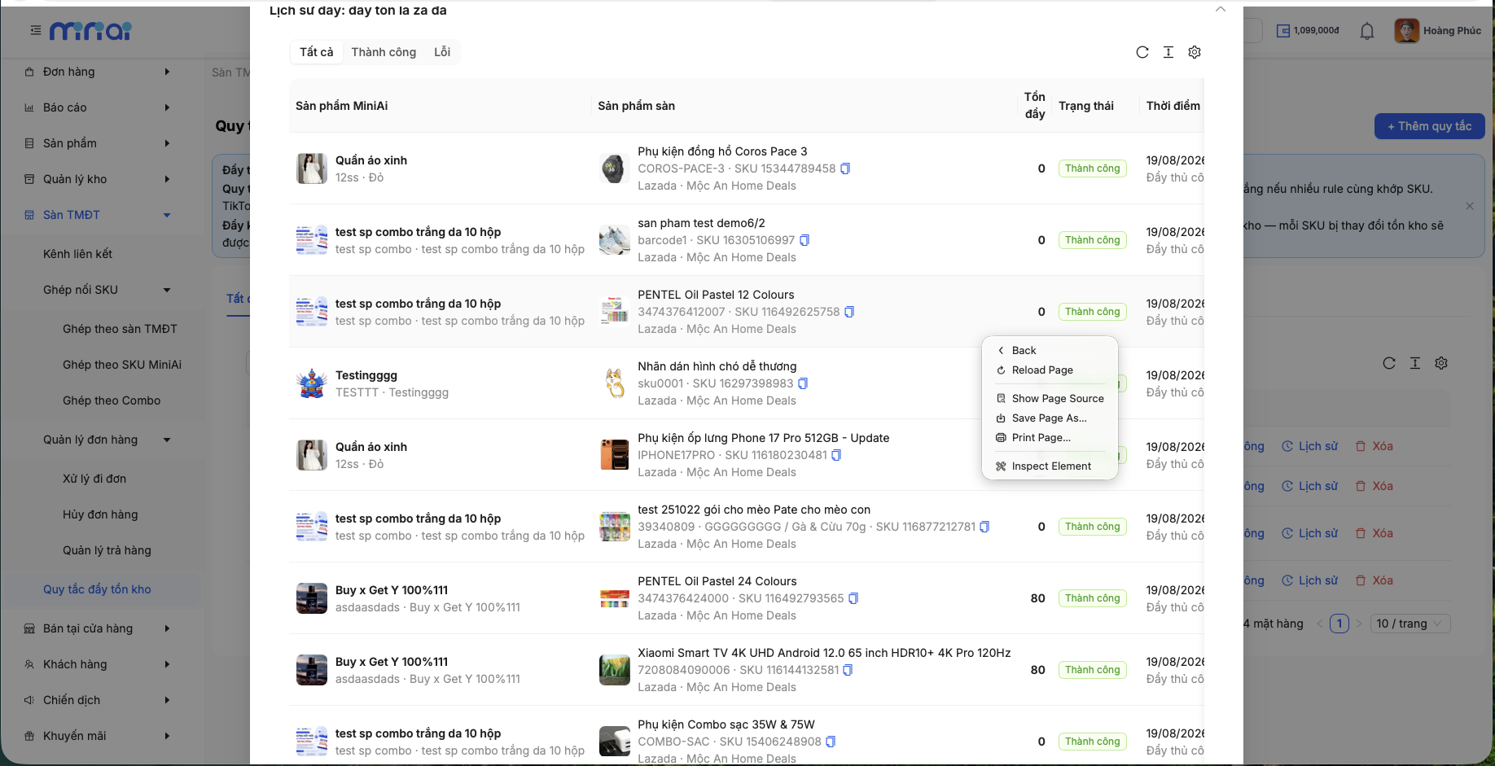Switch to the Lỗi tab

tap(442, 52)
